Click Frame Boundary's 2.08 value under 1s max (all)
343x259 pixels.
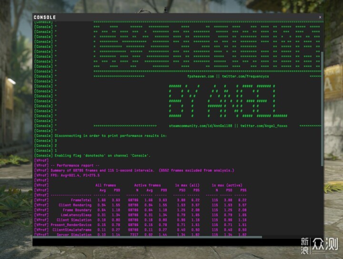pyautogui.click(x=195, y=210)
